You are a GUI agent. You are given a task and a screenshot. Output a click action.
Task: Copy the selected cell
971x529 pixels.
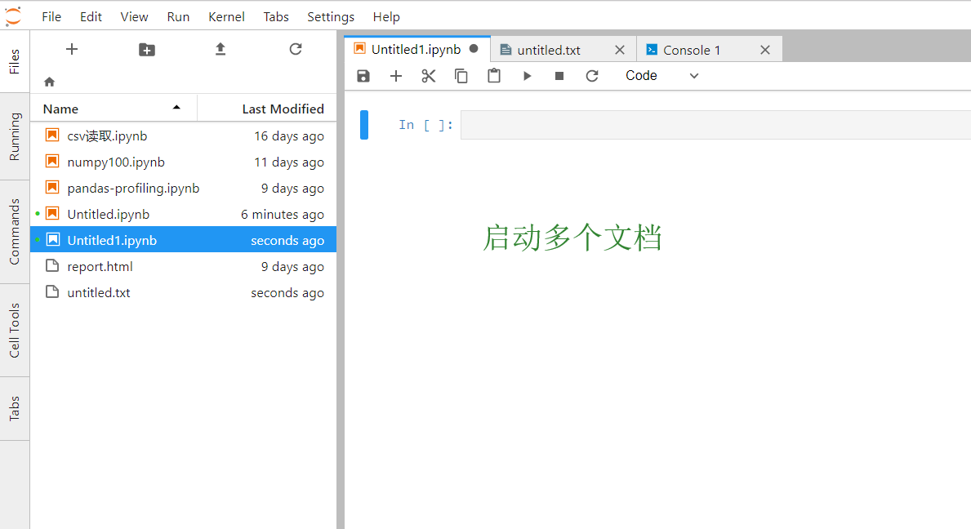coord(461,75)
